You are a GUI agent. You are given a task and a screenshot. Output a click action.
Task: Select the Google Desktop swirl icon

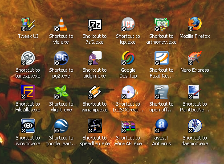(x=128, y=58)
